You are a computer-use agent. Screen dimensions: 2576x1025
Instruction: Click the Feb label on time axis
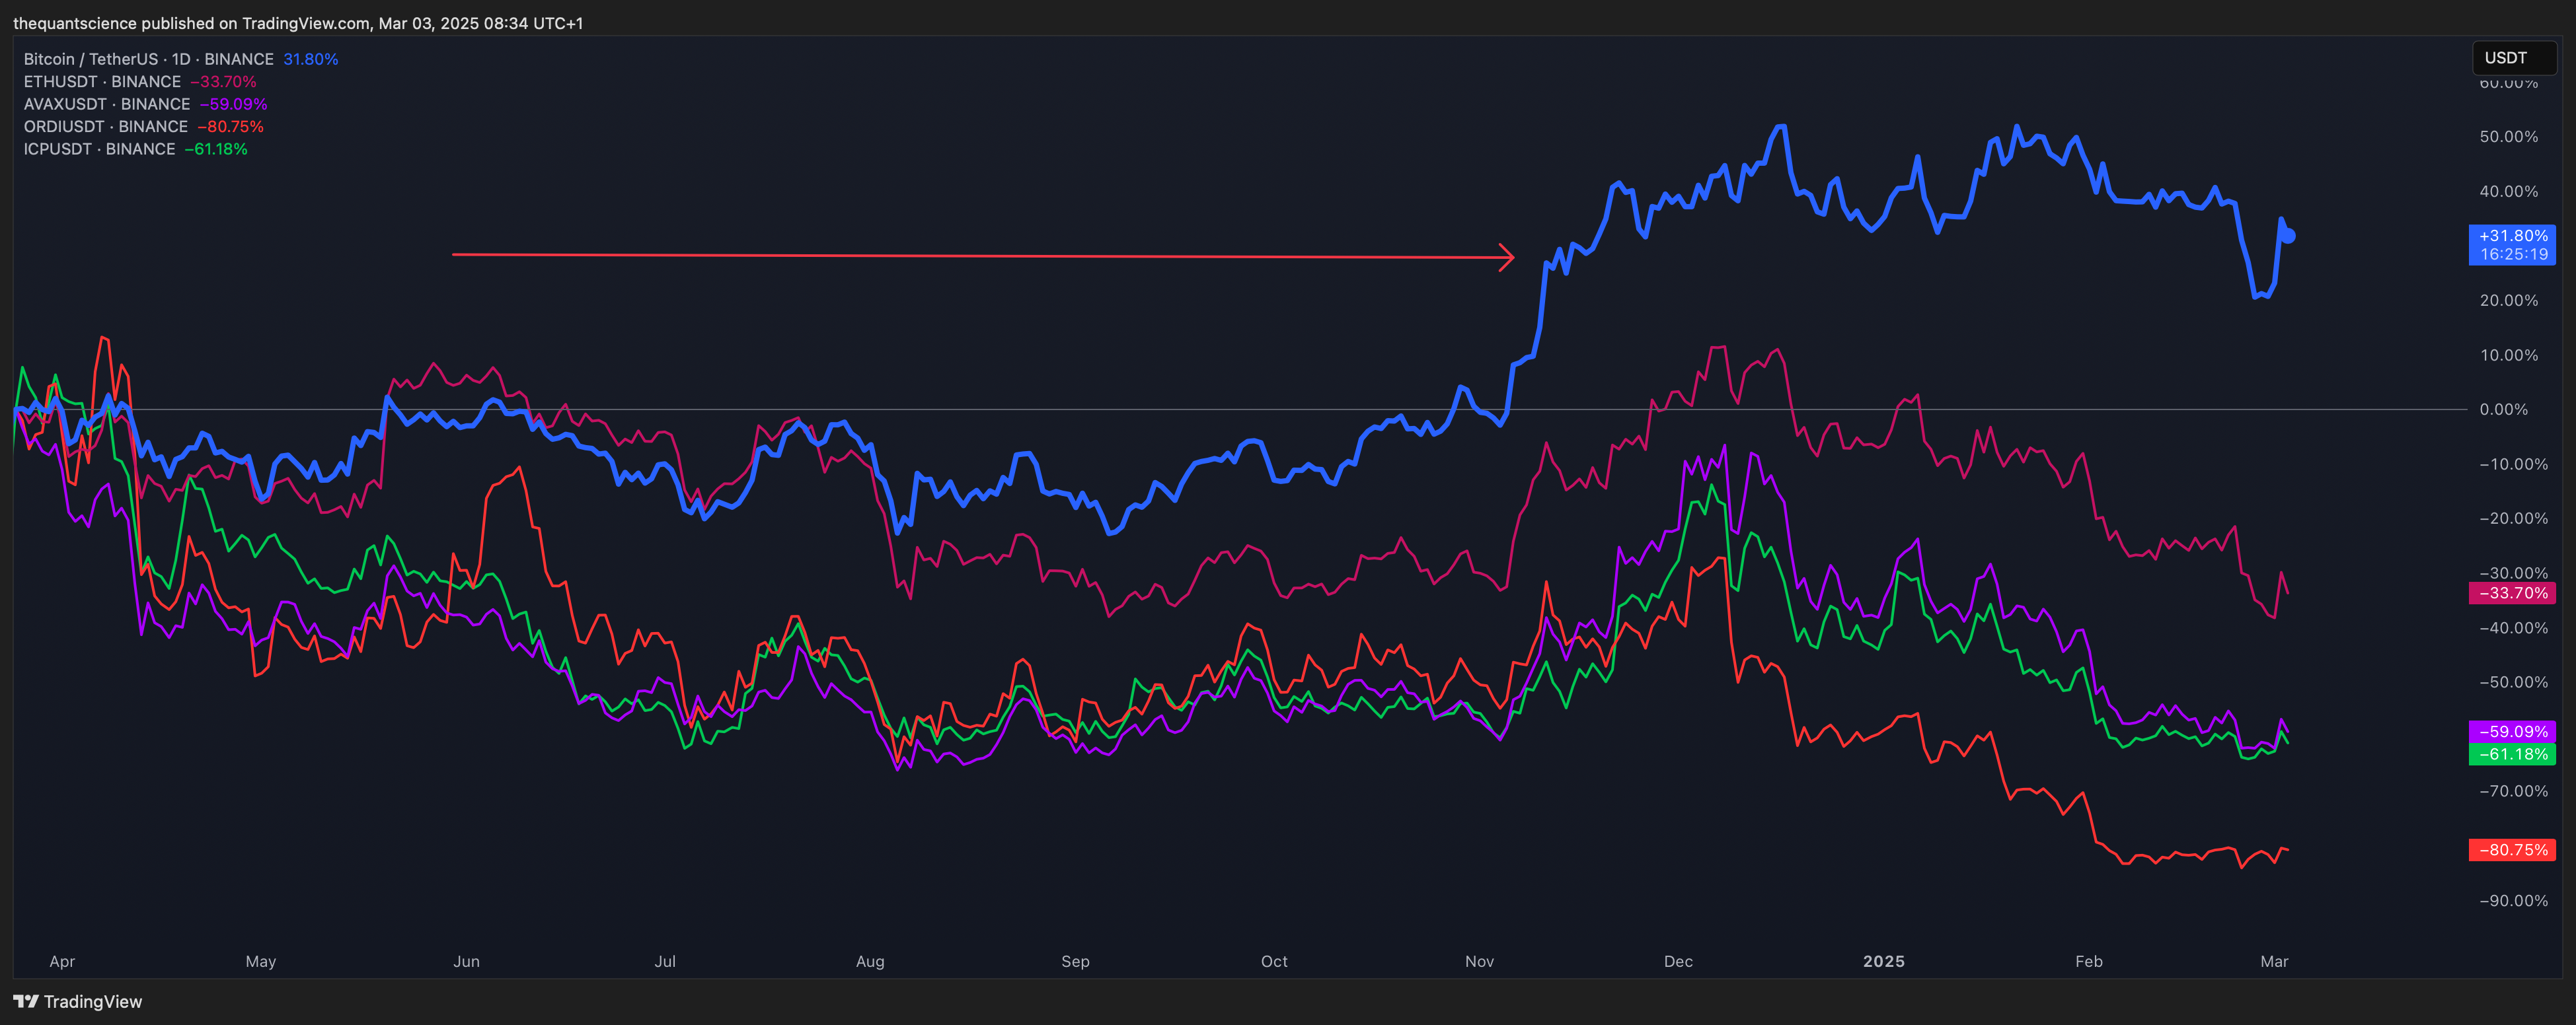(2088, 961)
